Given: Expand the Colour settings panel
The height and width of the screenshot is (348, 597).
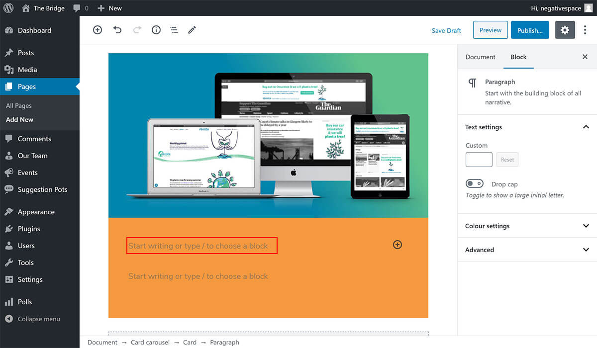Looking at the screenshot, I should click(586, 226).
